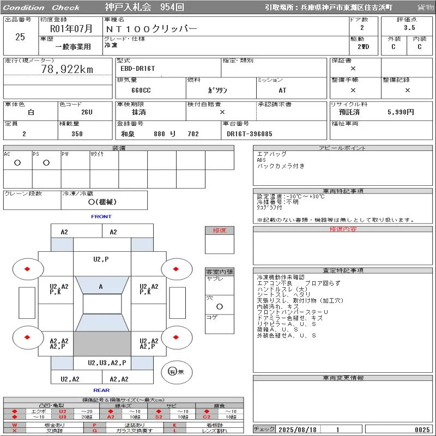Select check date 2025/08/18

pyautogui.click(x=297, y=429)
